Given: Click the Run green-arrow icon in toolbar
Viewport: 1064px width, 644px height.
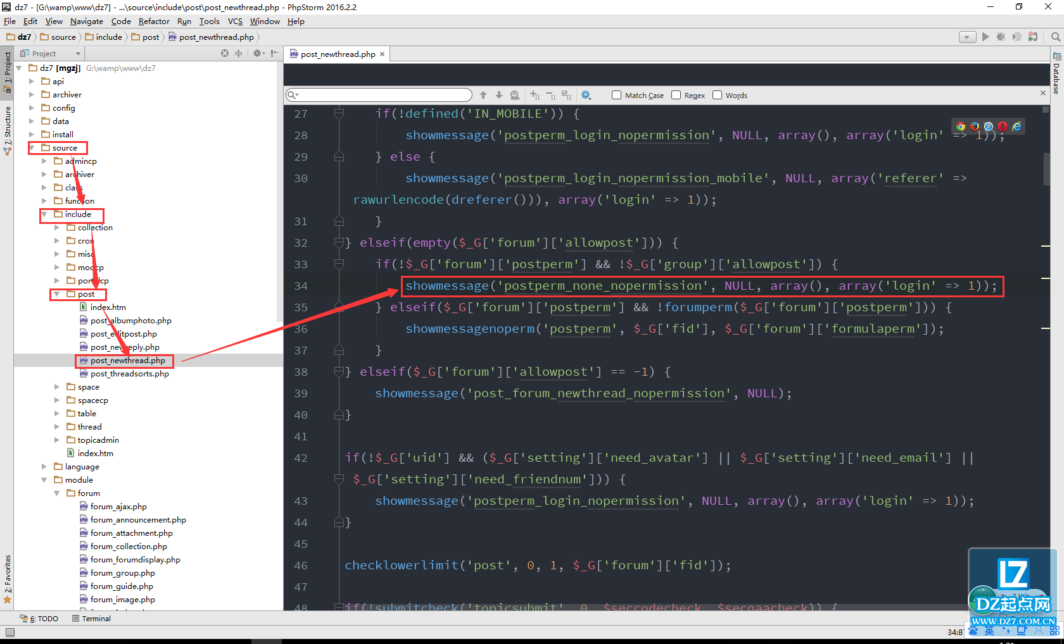Looking at the screenshot, I should coord(985,37).
